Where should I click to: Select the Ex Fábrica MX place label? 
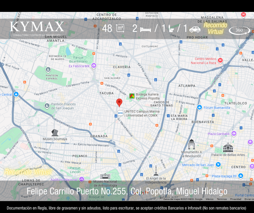79,66
